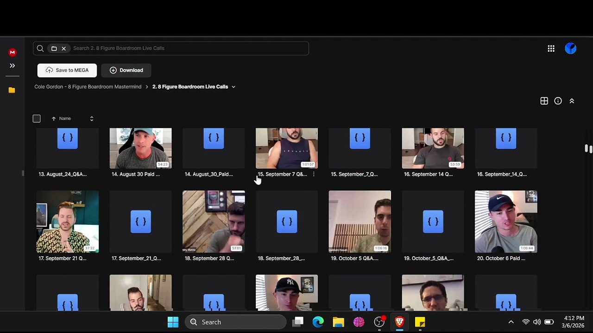Screen dimensions: 593x333
Task: Click the folder filter chip in the search bar
Action: pyautogui.click(x=54, y=48)
